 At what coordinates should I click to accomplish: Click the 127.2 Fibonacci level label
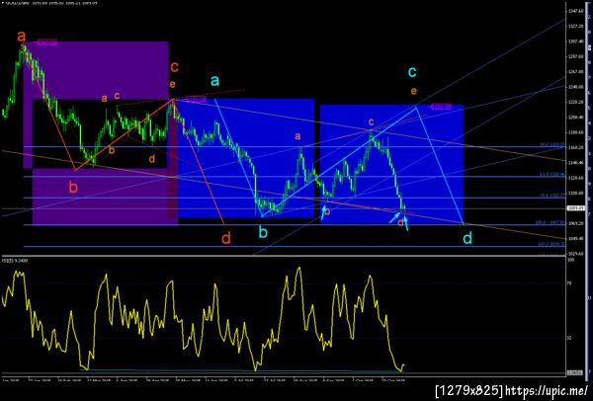tap(552, 244)
